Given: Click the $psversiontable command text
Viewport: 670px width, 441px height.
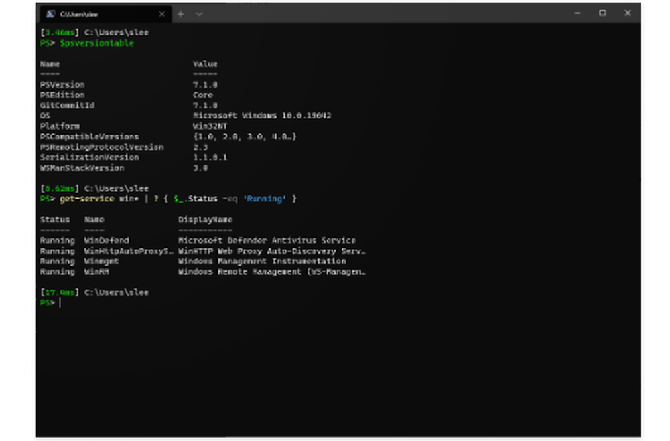Looking at the screenshot, I should 96,43.
